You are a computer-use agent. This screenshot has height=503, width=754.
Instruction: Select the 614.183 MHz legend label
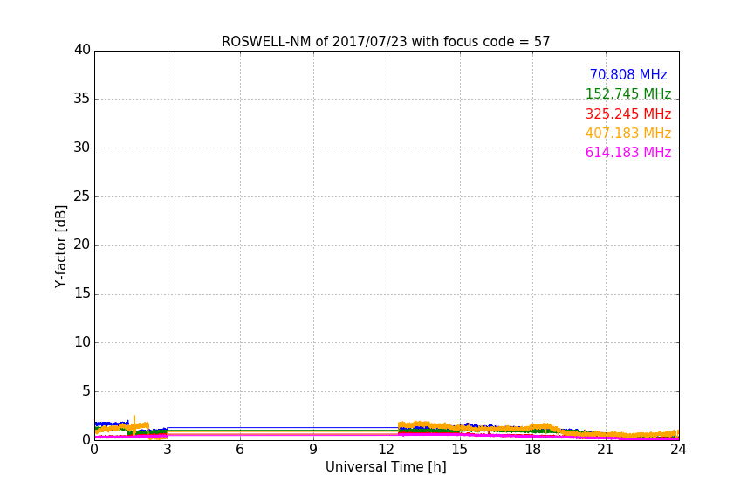628,152
